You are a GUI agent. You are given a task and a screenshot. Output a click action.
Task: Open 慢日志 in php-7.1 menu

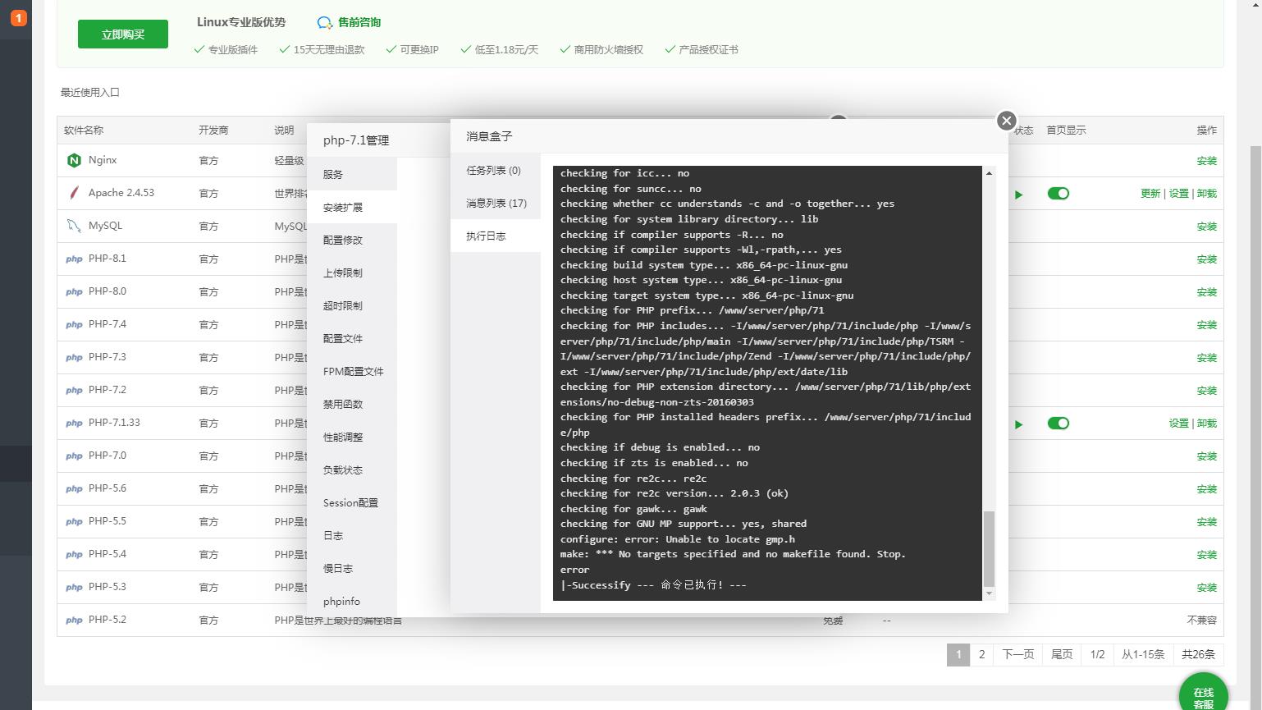point(352,568)
